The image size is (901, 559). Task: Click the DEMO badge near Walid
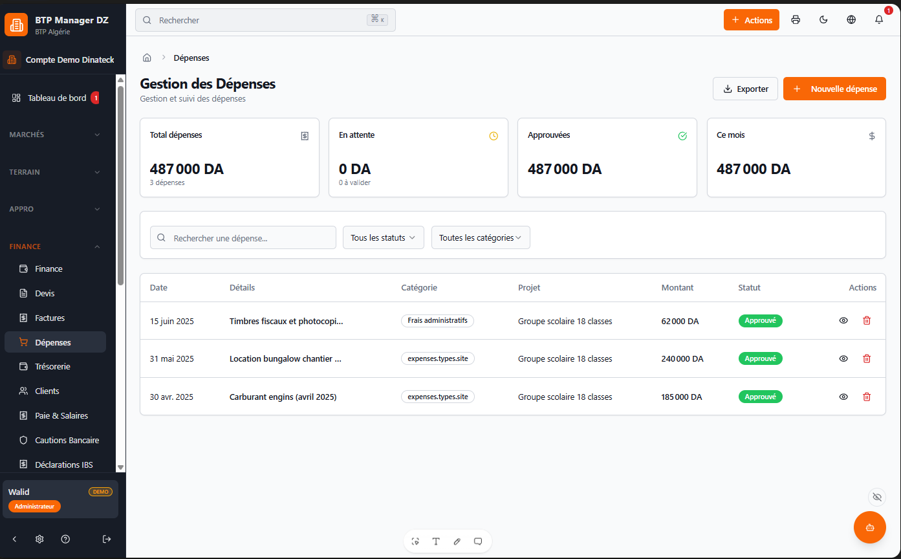pyautogui.click(x=100, y=492)
